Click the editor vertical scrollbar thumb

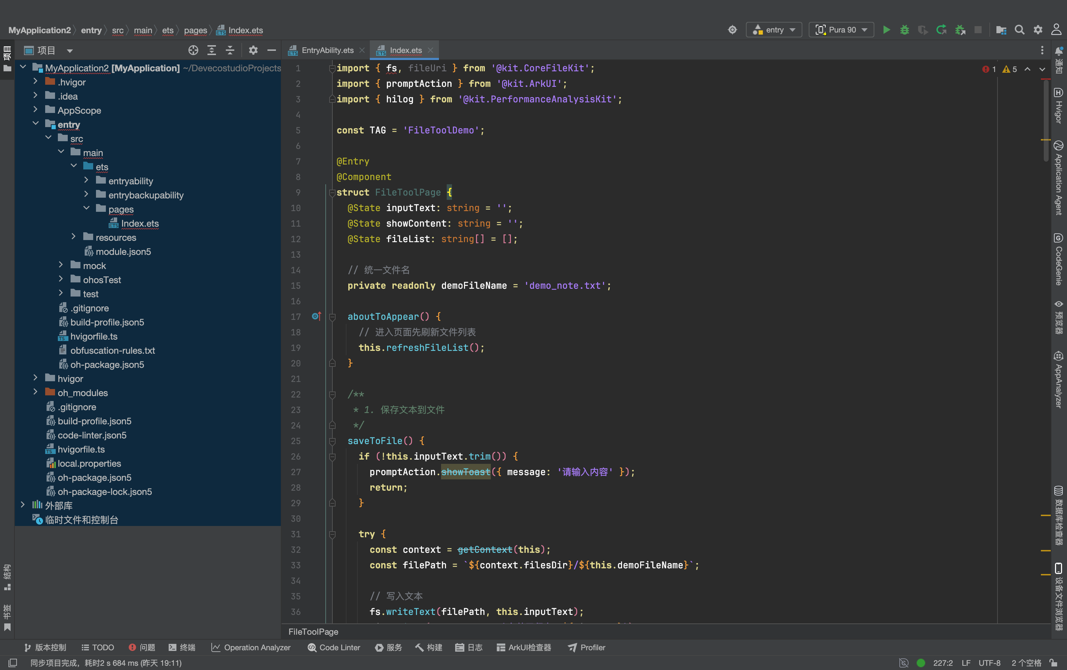pos(1046,120)
